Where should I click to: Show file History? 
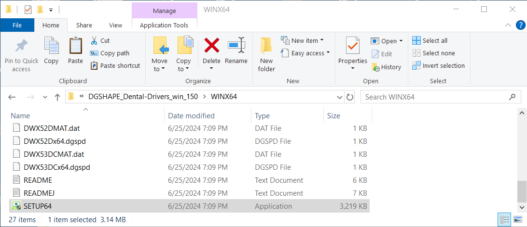click(x=386, y=67)
